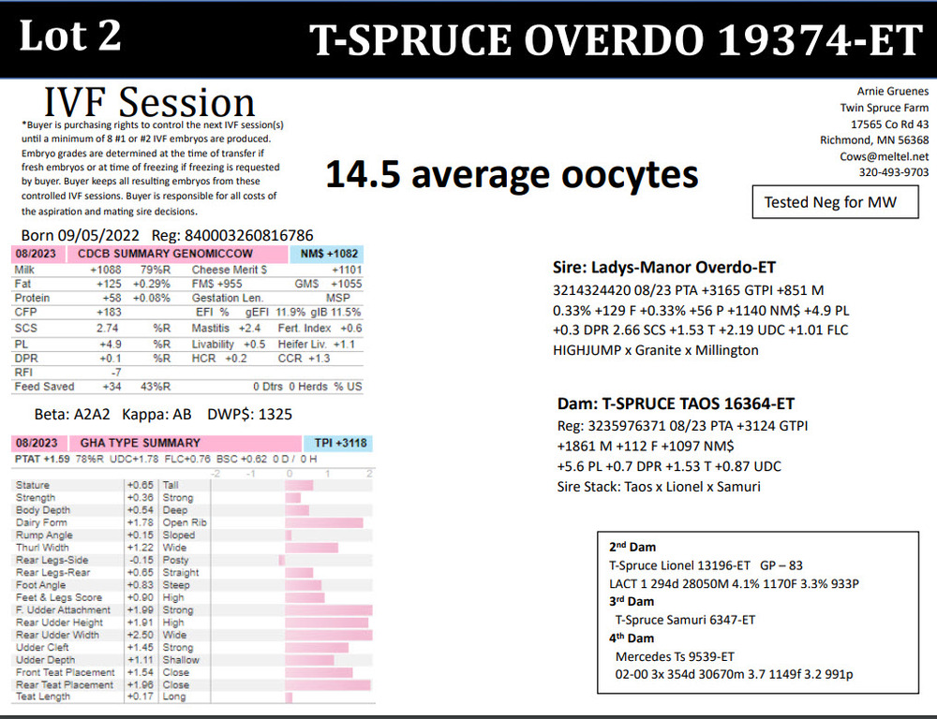
Task: Click the Cows@meltel.net email address
Action: point(890,156)
